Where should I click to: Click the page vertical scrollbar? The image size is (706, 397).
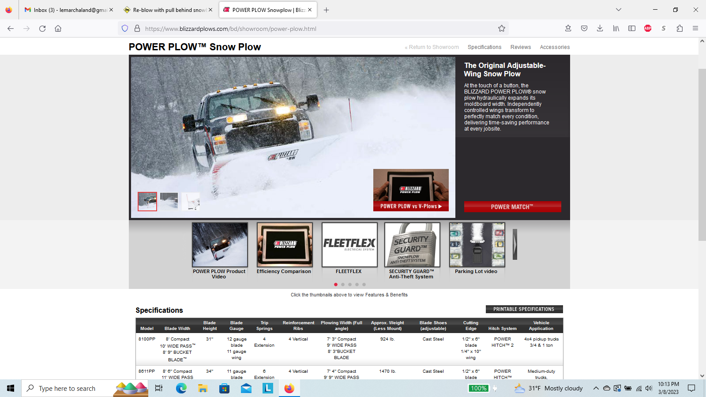(702, 154)
